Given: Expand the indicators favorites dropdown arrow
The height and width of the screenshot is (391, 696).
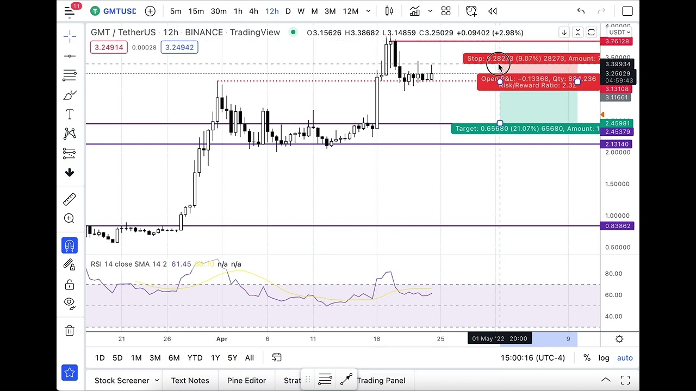Looking at the screenshot, I should click(x=430, y=11).
